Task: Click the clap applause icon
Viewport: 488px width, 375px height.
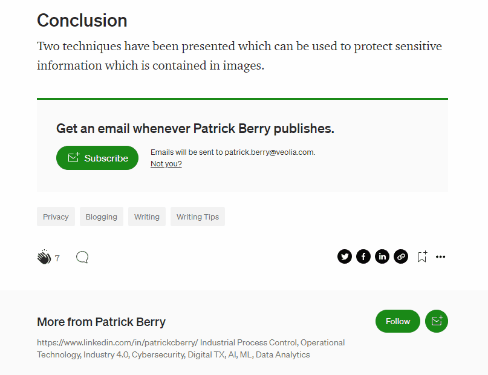Action: pos(44,258)
